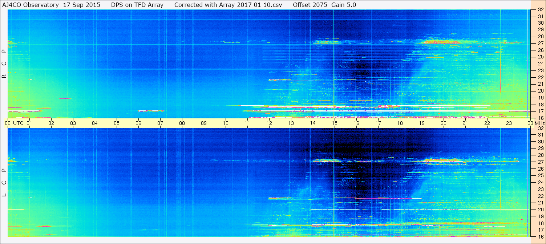The height and width of the screenshot is (244, 546).
Task: Click the 'R C P' polarization label
Action: tap(4, 64)
